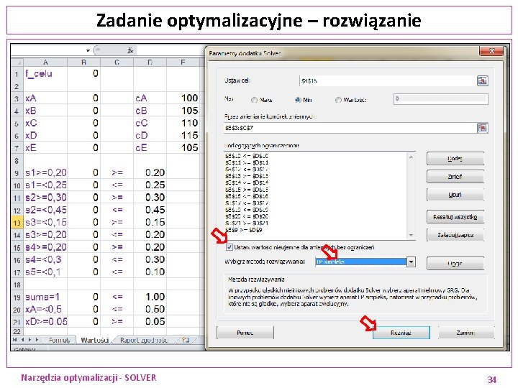Close the Solver parameters dialog
This screenshot has width=518, height=388.
491,51
